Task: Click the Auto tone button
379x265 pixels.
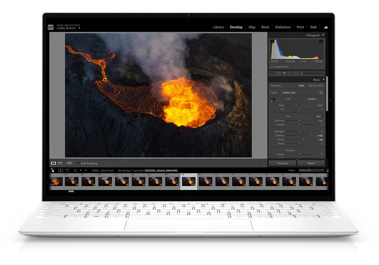Action: (318, 116)
